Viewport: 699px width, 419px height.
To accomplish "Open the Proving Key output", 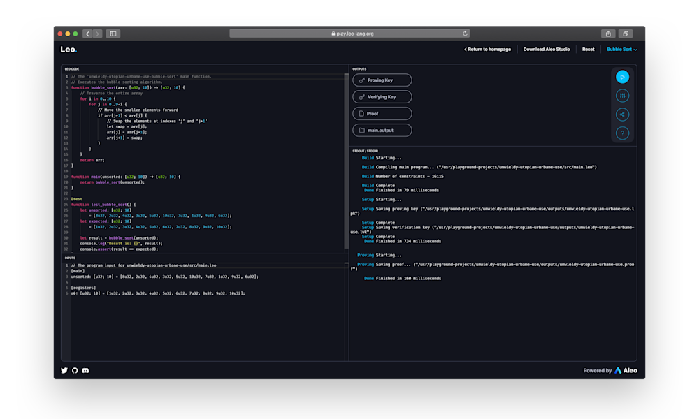I will pyautogui.click(x=382, y=80).
